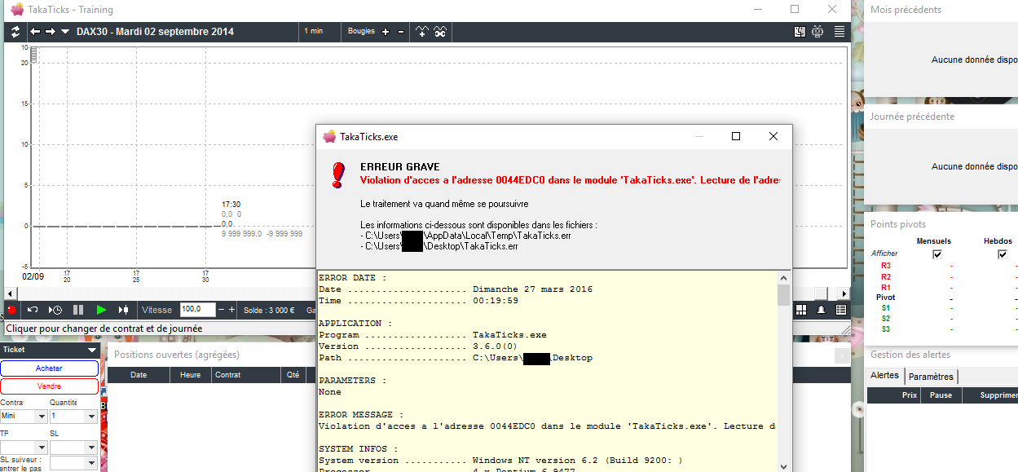Close the TakaTicks.exe error dialog
The height and width of the screenshot is (472, 1018).
pyautogui.click(x=773, y=136)
